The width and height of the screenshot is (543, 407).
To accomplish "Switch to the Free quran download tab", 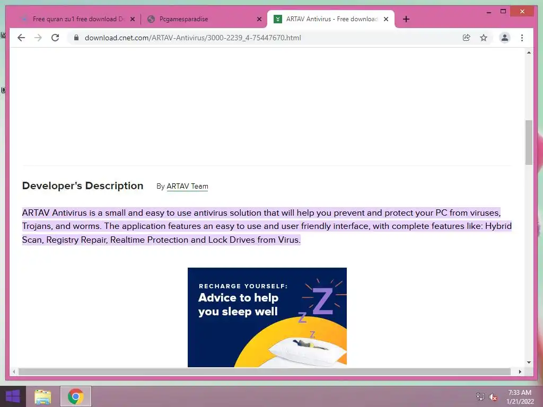I will click(x=77, y=19).
